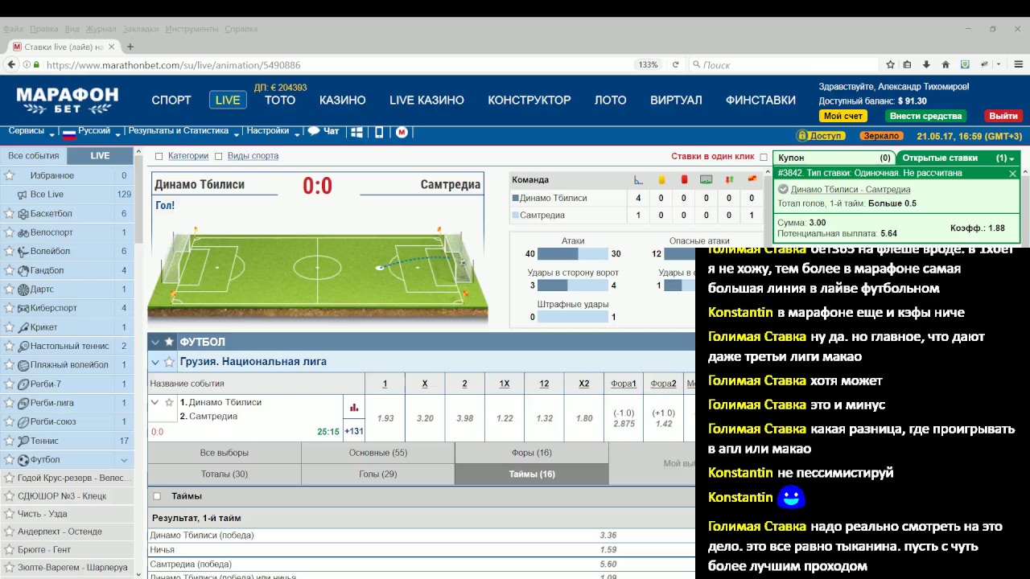Screen dimensions: 1030x579
Task: Click the yellow card column icon
Action: coord(661,179)
